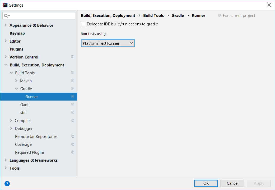The height and width of the screenshot is (190, 275).
Task: Enable Delegate IDE build/run actions to gradle
Action: 83,24
